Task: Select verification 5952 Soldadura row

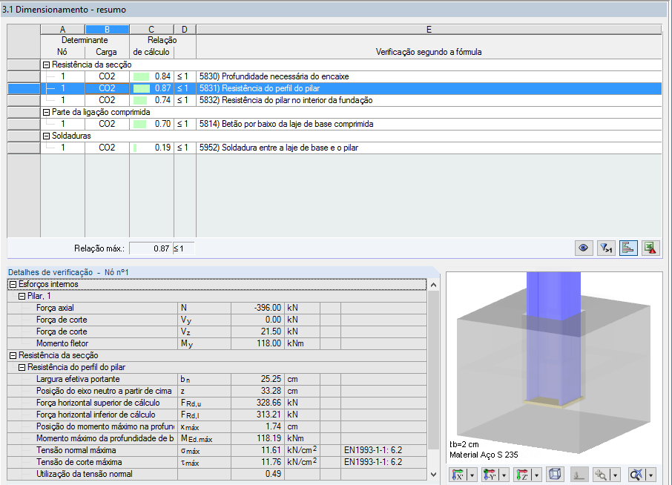Action: click(x=297, y=148)
